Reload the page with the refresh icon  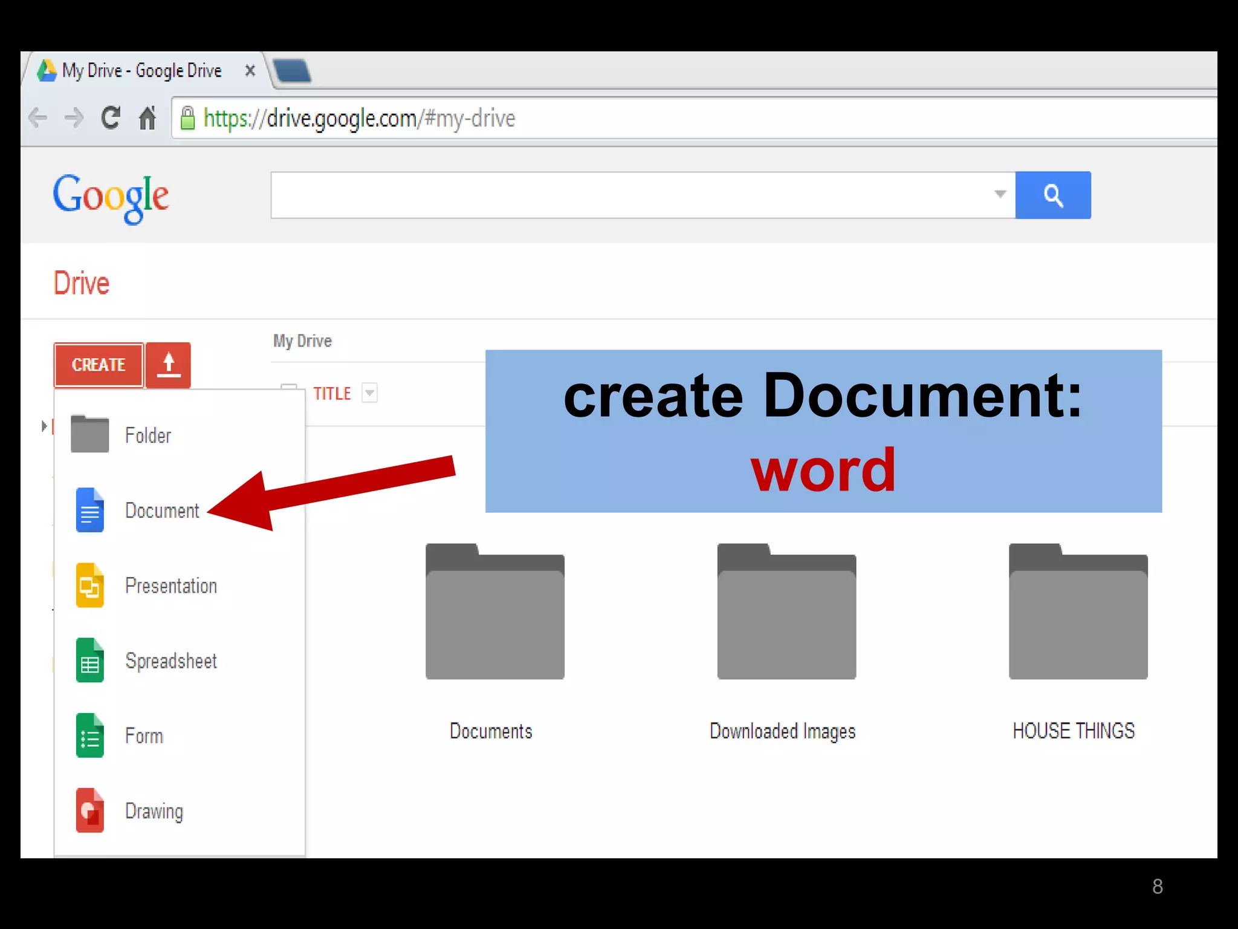coord(111,118)
